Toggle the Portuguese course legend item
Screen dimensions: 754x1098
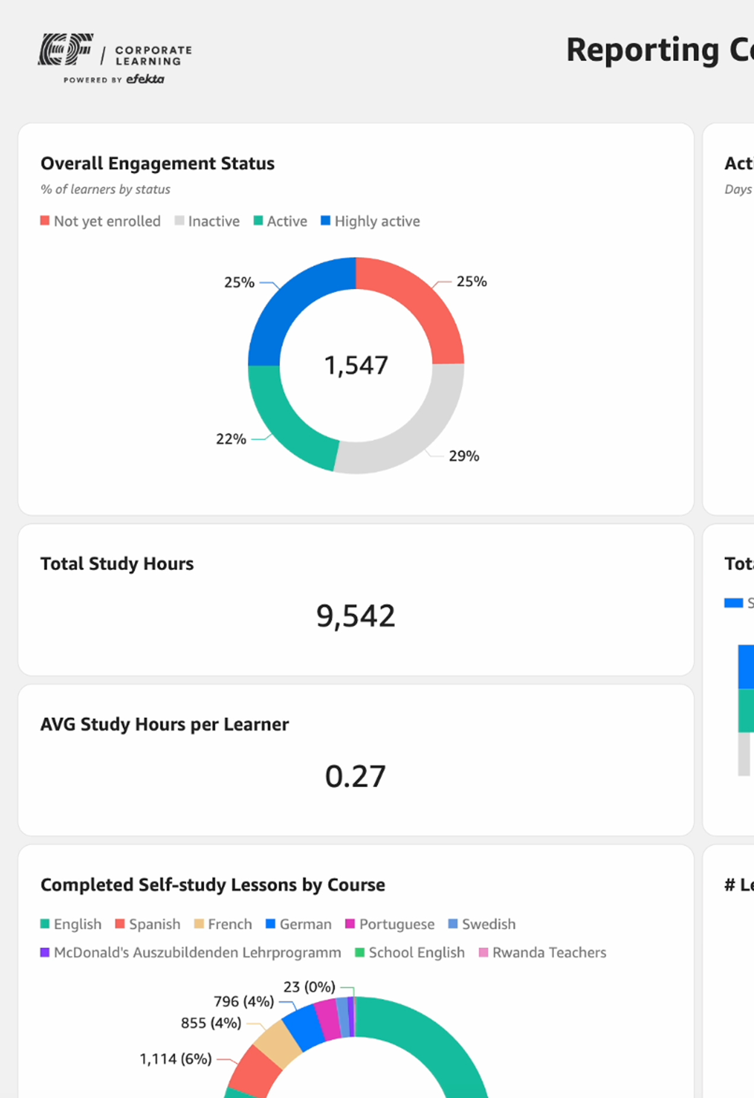(x=390, y=924)
